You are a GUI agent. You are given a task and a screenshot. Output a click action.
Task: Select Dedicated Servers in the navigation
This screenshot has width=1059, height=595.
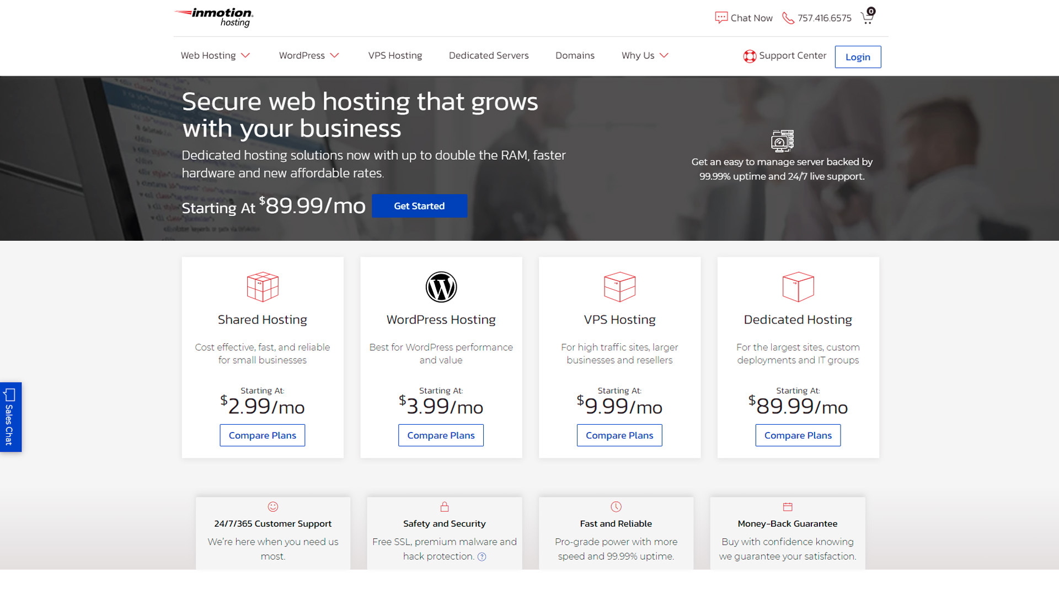coord(489,55)
